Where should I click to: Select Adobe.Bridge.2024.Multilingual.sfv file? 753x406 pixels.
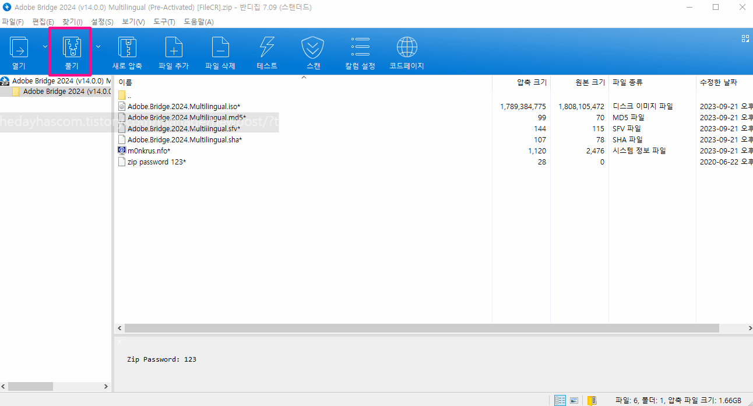click(x=184, y=128)
